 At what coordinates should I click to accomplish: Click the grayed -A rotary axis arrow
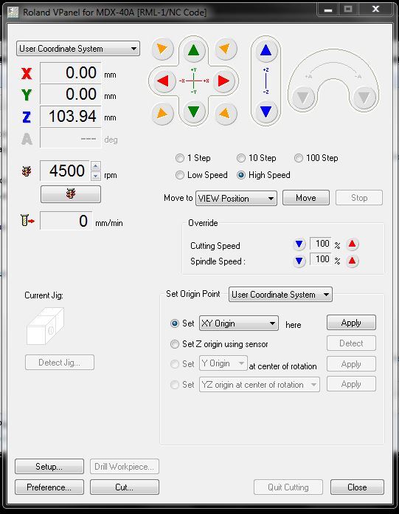point(364,97)
